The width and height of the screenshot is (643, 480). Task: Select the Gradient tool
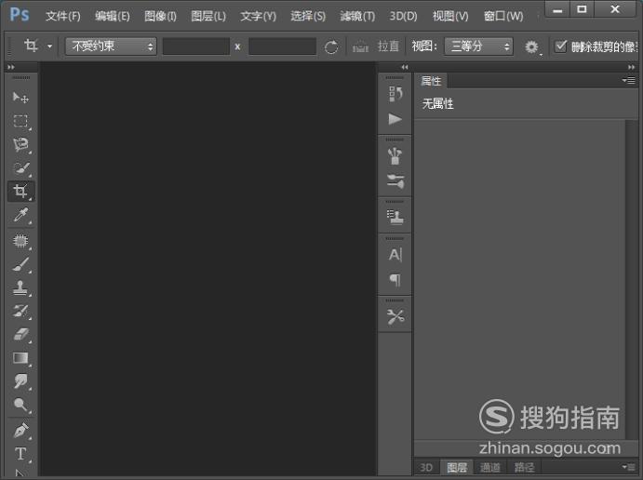(x=20, y=358)
